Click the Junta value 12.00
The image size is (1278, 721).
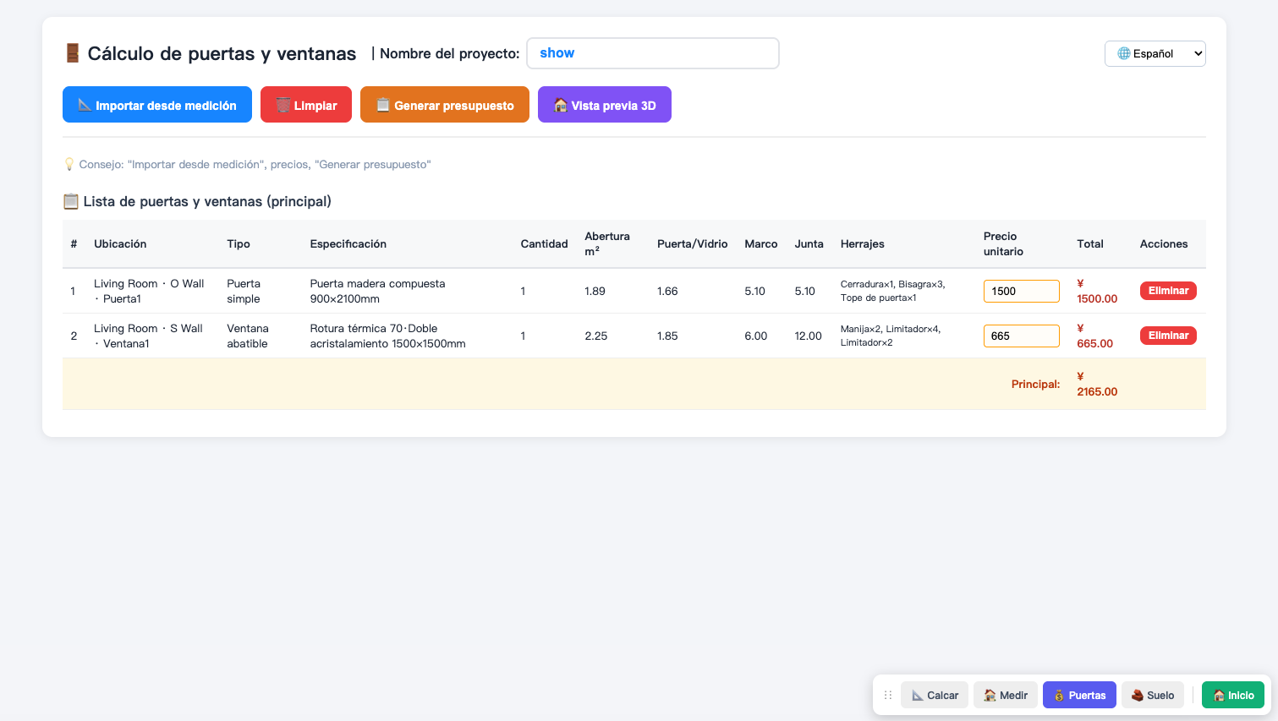point(808,336)
